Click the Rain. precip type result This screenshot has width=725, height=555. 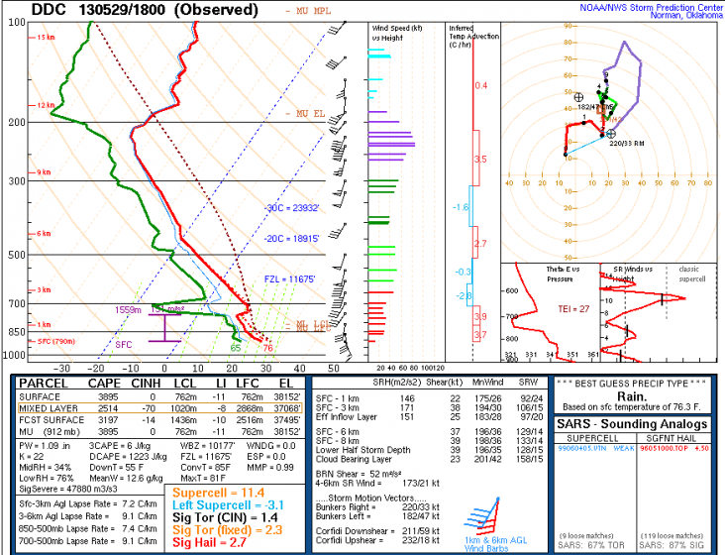coord(632,396)
